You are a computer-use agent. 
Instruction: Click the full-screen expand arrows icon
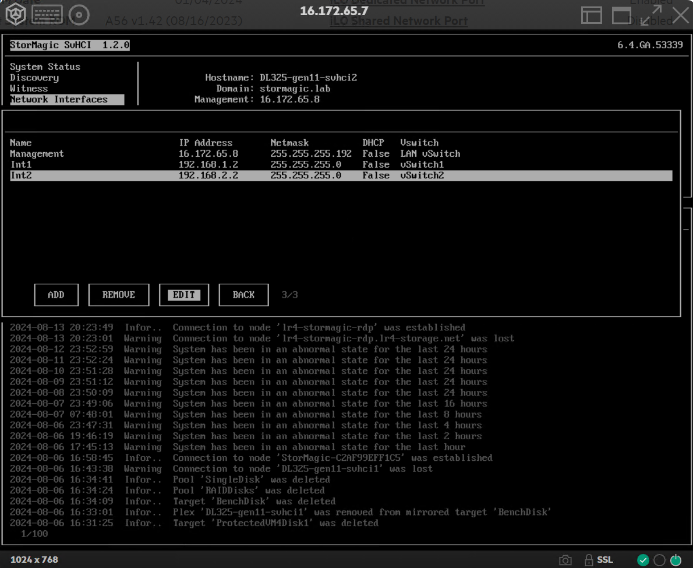click(651, 15)
